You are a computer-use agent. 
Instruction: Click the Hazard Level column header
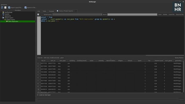[x=159, y=61]
